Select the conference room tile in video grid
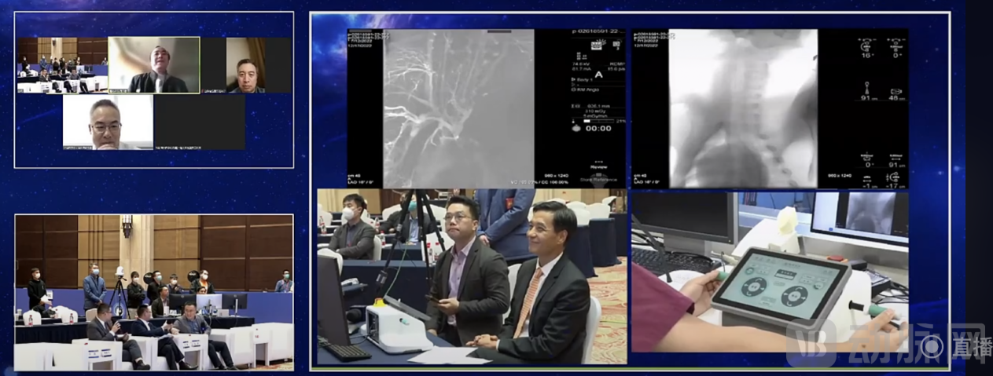This screenshot has width=993, height=376. coord(61,65)
